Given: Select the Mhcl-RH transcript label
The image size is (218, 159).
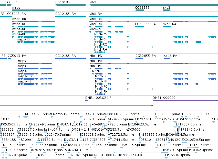Looking at the screenshot, I should tap(101, 50).
